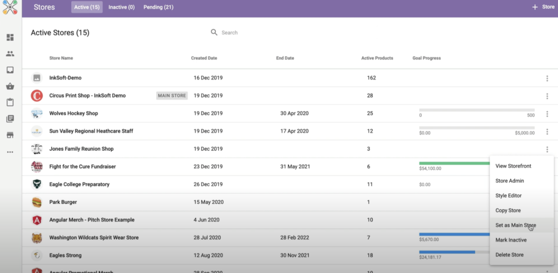Show more sidebar options ellipsis
The height and width of the screenshot is (273, 558).
[x=10, y=152]
